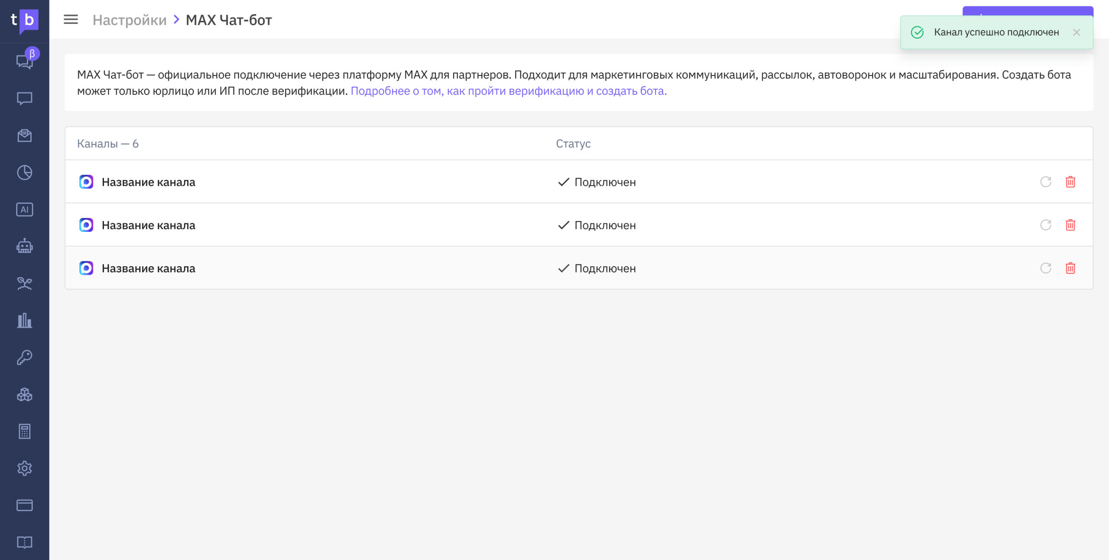Go to Настройки breadcrumb

pyautogui.click(x=130, y=20)
